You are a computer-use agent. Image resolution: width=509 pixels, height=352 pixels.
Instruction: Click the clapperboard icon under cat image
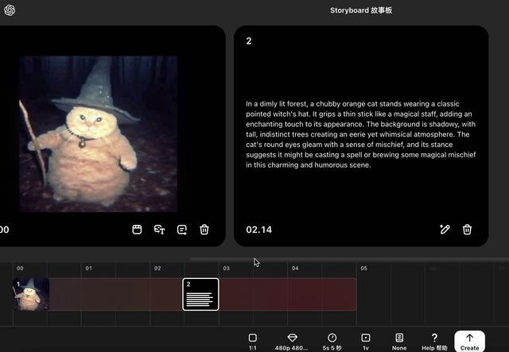[x=137, y=230]
